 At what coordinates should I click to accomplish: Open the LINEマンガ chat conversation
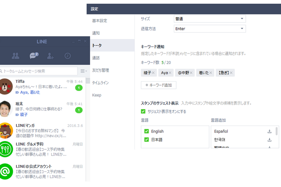pos(43,130)
